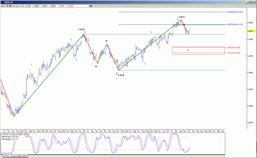Viewport: 257px width, 158px height.
Task: Click the EDEK H4 window icon in the title bar
Action: pyautogui.click(x=2, y=2)
